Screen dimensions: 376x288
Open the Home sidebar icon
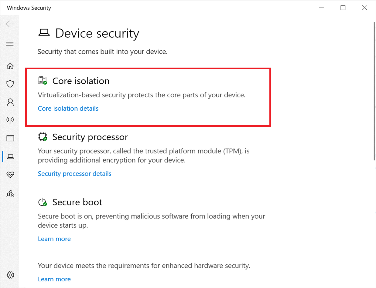pyautogui.click(x=10, y=66)
